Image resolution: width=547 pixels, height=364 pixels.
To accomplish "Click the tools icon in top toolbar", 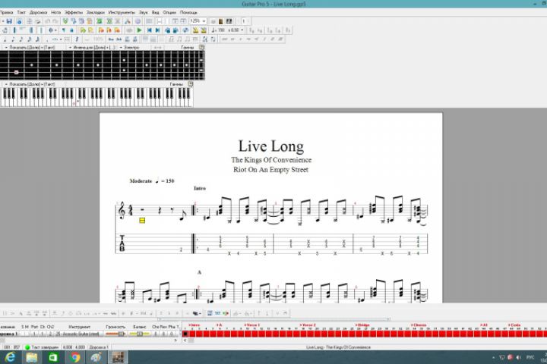I will click(128, 21).
